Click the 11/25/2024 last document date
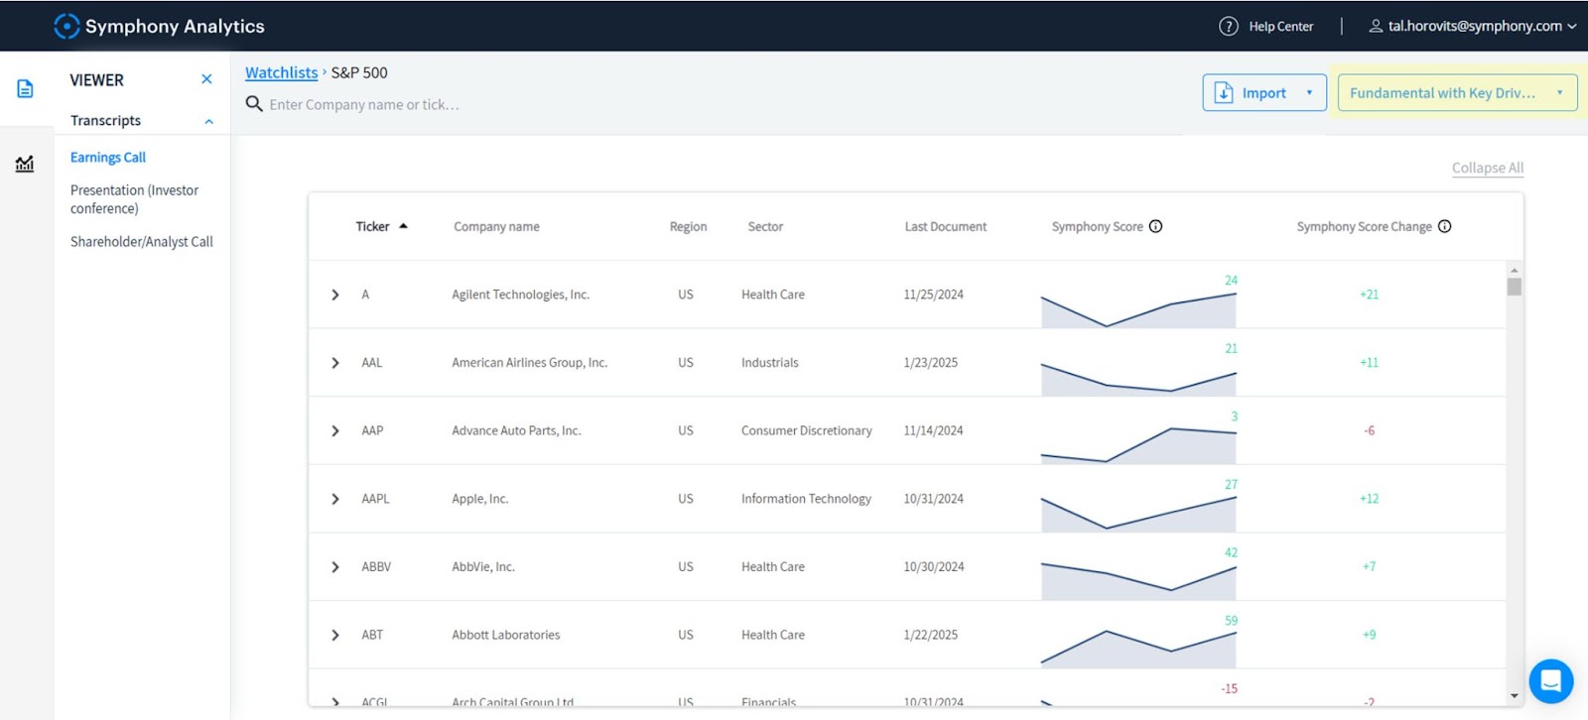Screen dimensions: 1588x720 [934, 296]
